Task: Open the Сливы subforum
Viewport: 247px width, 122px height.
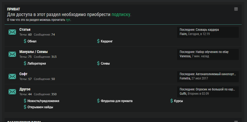Action: click(105, 64)
